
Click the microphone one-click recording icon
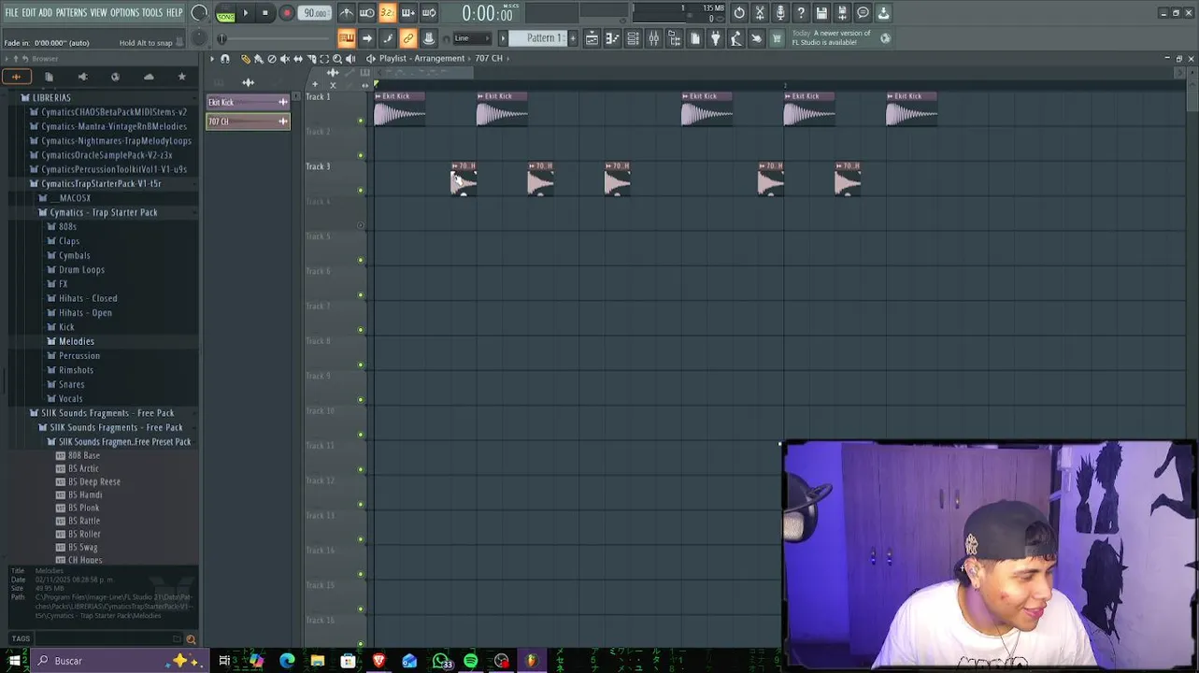[x=780, y=13]
